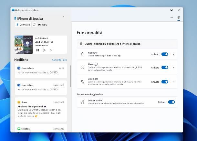Open the settings gear icon

point(179,17)
